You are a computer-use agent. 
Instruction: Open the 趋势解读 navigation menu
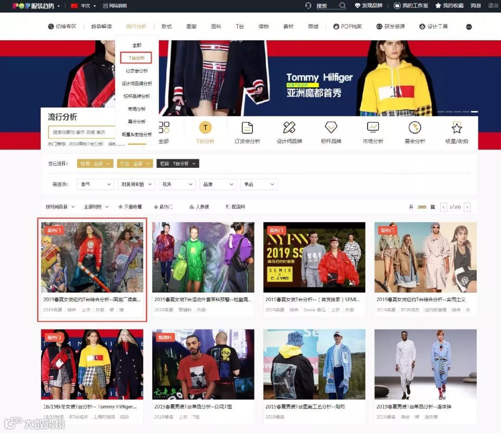101,26
